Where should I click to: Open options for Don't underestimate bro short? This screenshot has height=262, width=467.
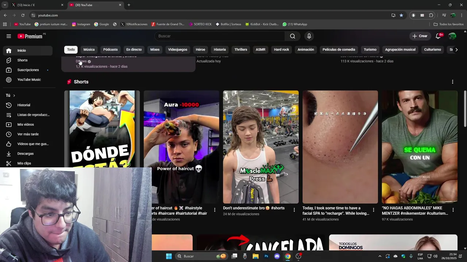click(x=294, y=210)
